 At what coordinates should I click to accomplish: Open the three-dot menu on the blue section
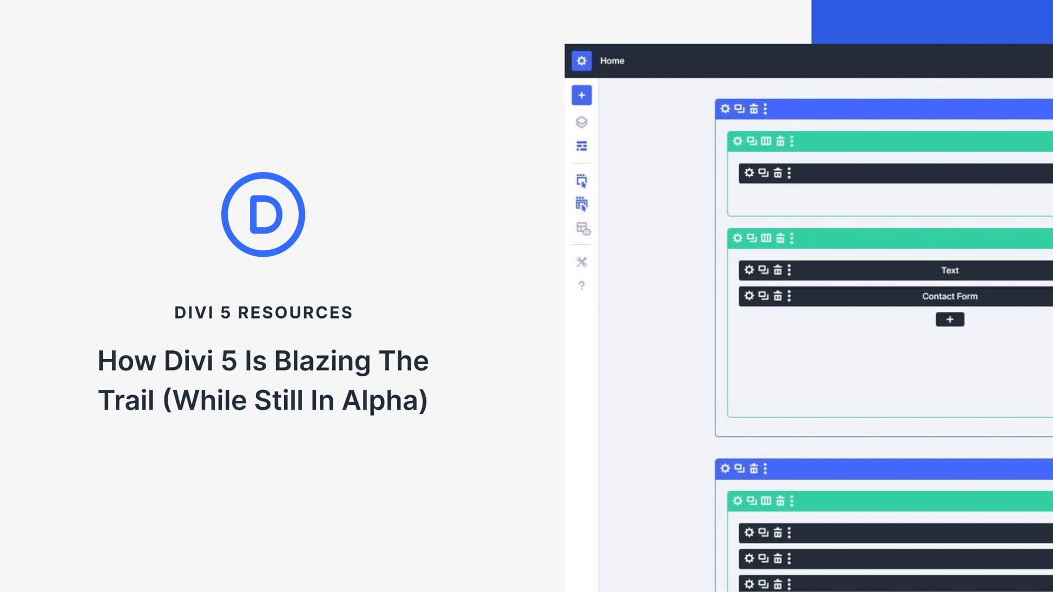coord(765,108)
